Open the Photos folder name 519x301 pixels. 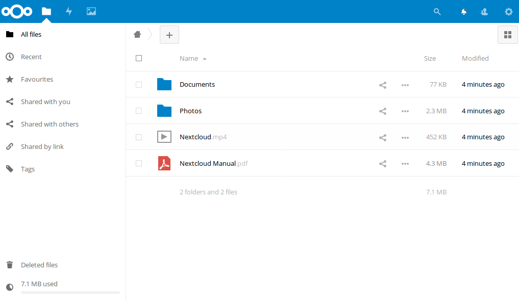(191, 111)
